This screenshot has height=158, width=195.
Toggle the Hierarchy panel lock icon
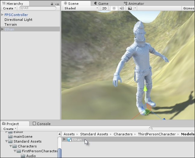click(x=52, y=4)
